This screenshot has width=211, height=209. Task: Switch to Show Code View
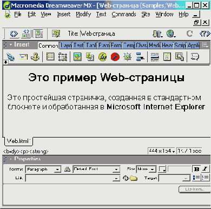(14, 34)
